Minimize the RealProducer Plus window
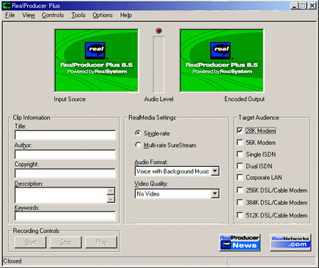The image size is (319, 268). (294, 6)
